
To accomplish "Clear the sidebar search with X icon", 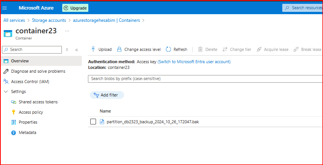I will point(67,50).
